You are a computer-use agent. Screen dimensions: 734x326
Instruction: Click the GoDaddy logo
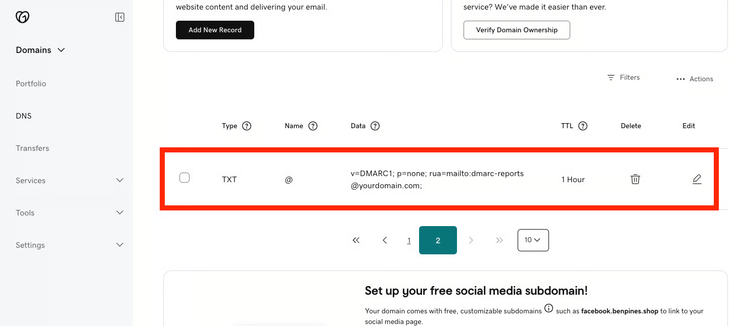(x=22, y=17)
